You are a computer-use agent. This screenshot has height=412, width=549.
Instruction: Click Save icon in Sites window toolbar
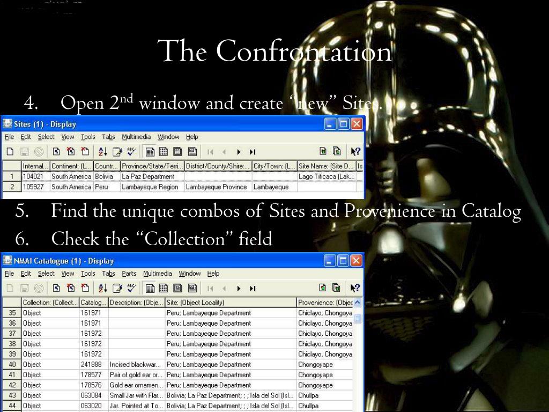pos(25,151)
